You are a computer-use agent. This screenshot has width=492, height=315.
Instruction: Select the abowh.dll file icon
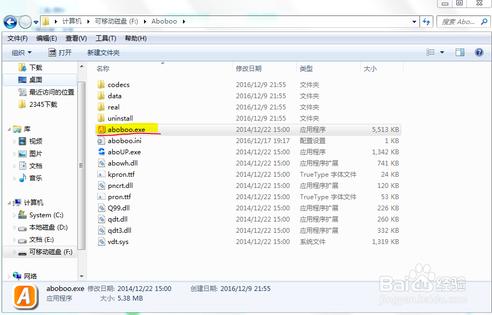[x=101, y=163]
